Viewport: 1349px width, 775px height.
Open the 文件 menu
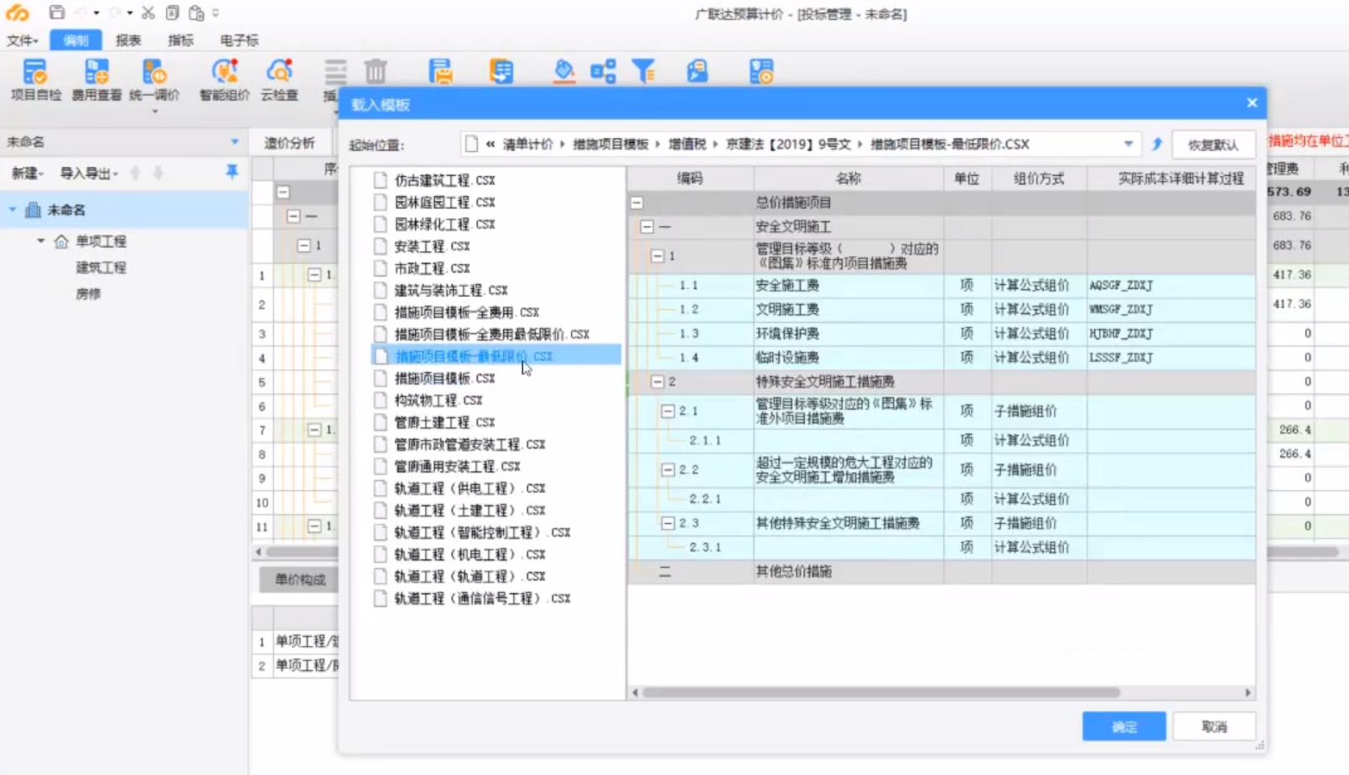(x=23, y=40)
